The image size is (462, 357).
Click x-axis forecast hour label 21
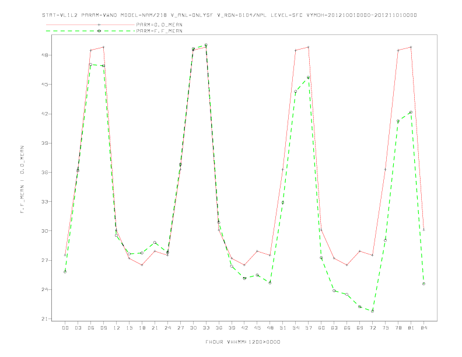155,328
